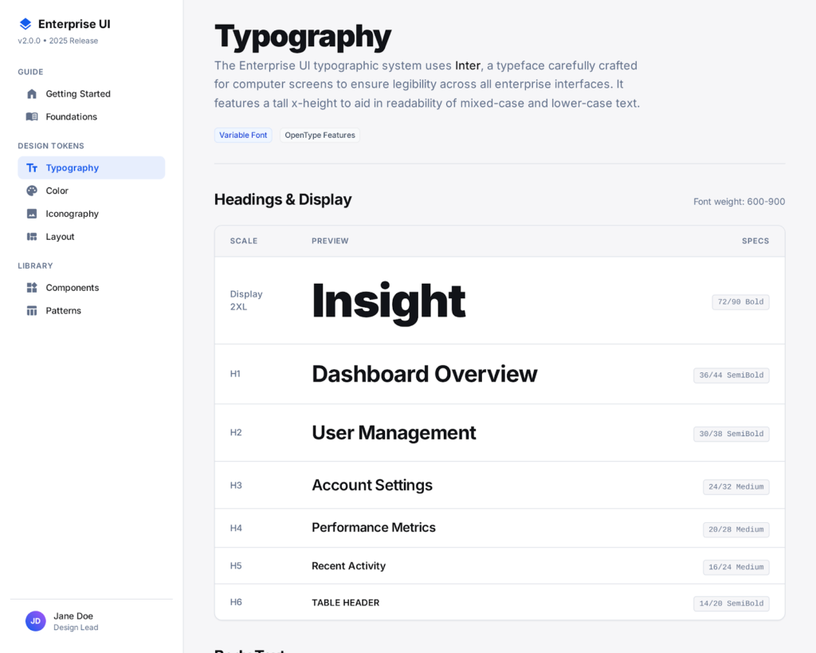Click the 36/44 SemiBold spec badge
The image size is (816, 653).
(x=731, y=376)
